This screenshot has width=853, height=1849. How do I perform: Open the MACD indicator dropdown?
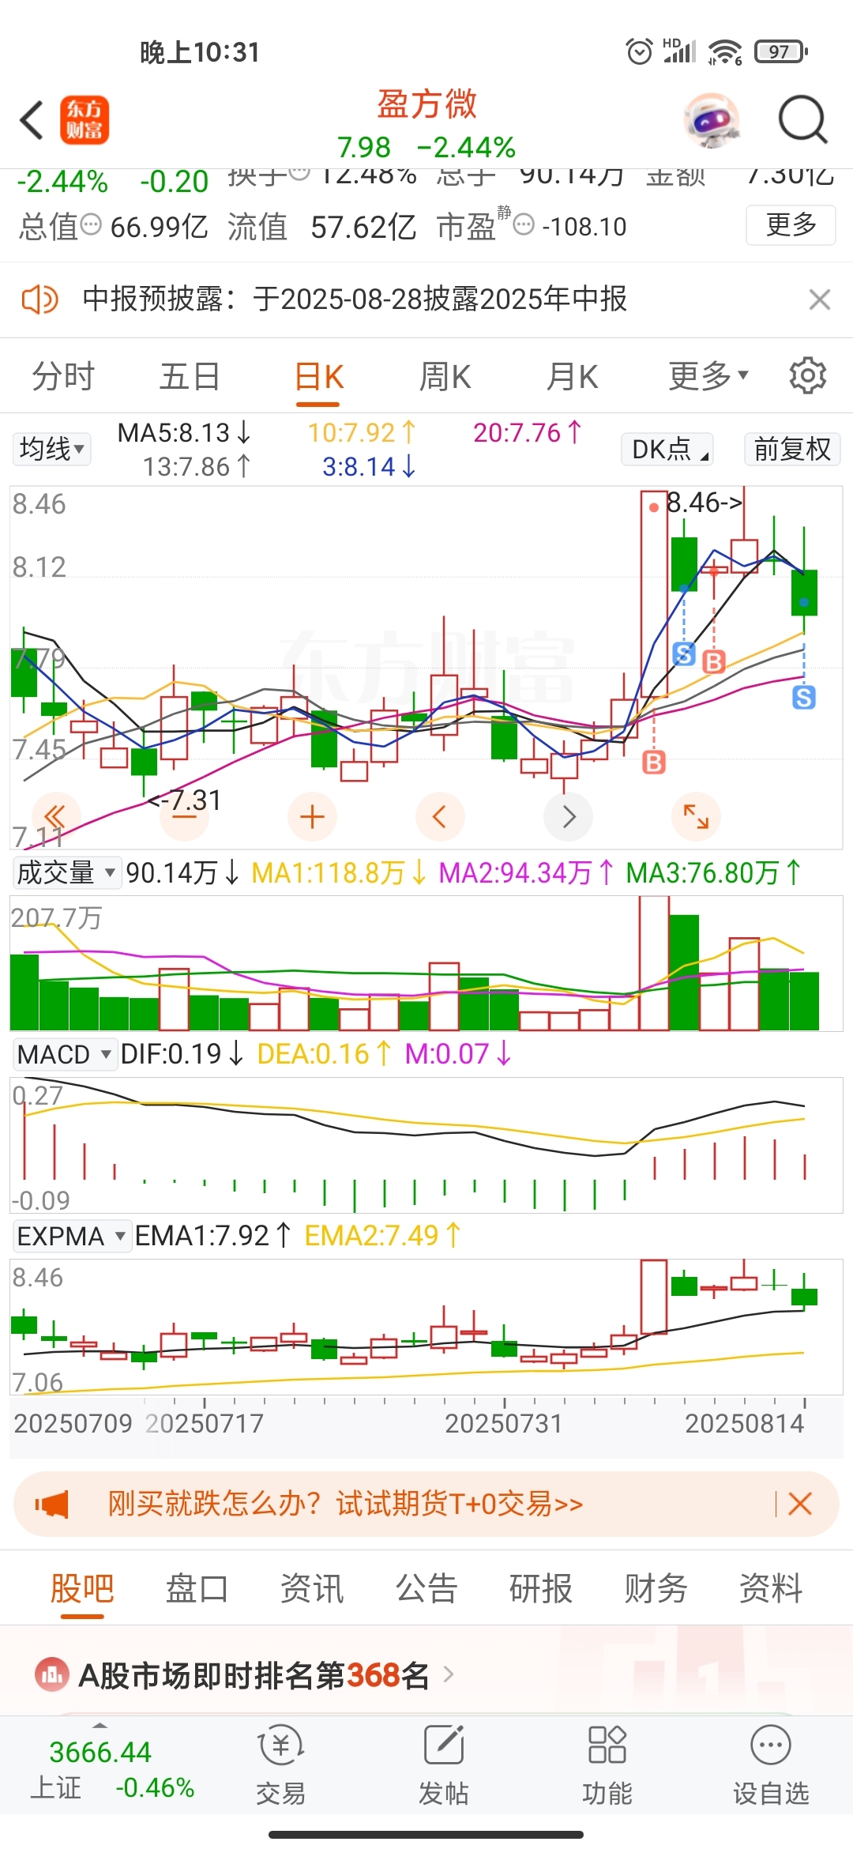coord(65,1054)
